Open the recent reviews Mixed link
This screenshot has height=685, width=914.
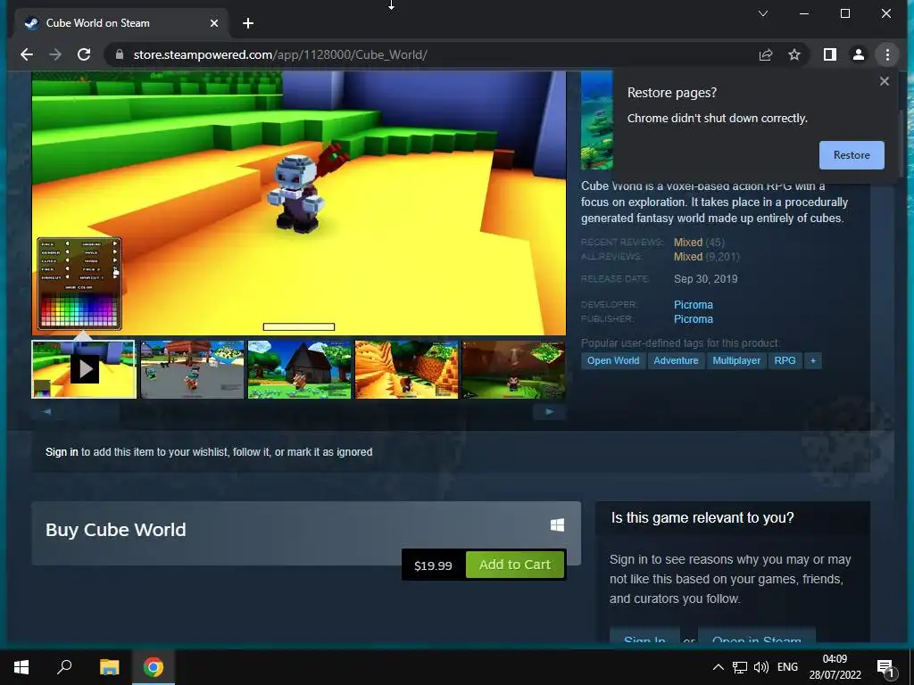click(x=688, y=243)
